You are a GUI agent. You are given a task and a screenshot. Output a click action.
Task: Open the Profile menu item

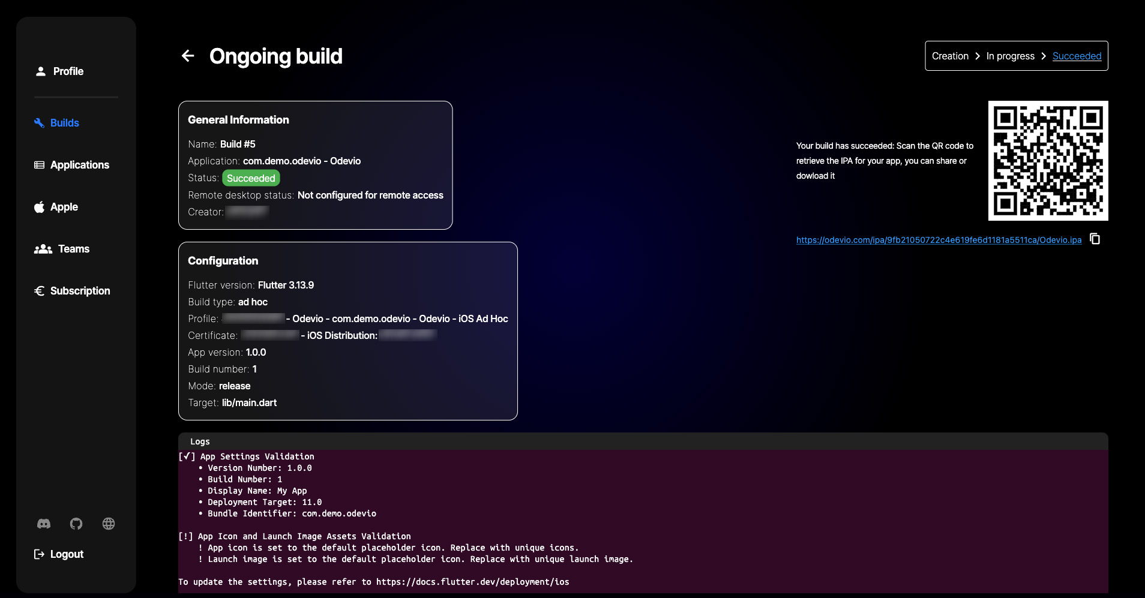[68, 71]
